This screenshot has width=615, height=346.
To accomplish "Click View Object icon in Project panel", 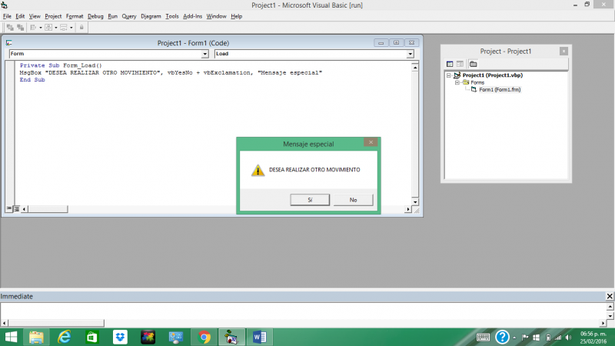I will coord(460,64).
